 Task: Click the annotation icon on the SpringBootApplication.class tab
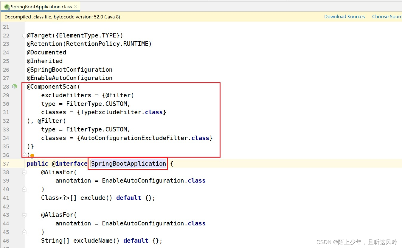pos(7,7)
